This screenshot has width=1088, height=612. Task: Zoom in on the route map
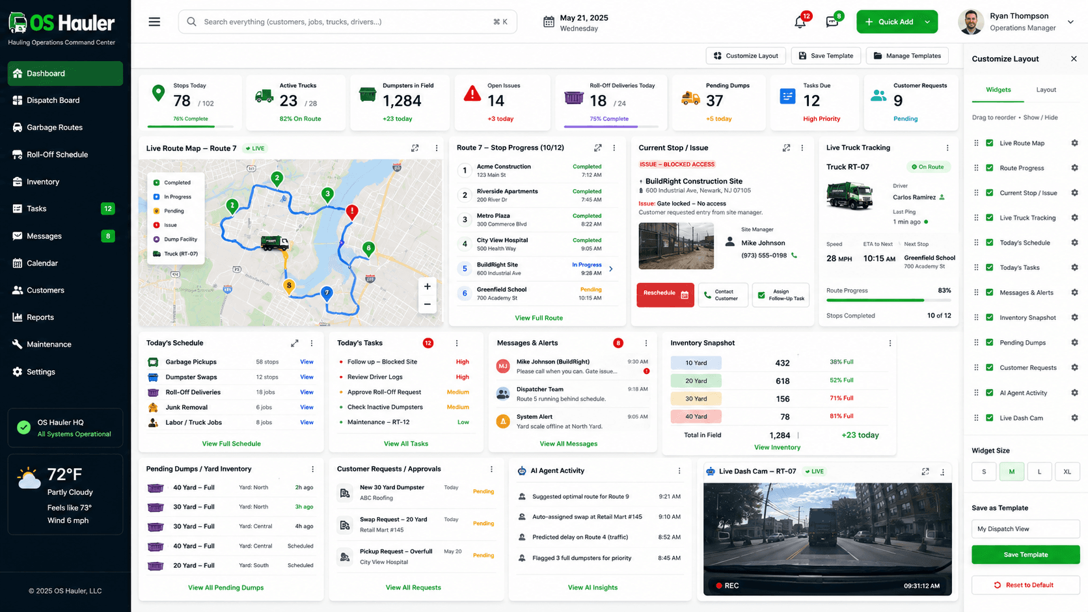(x=427, y=286)
